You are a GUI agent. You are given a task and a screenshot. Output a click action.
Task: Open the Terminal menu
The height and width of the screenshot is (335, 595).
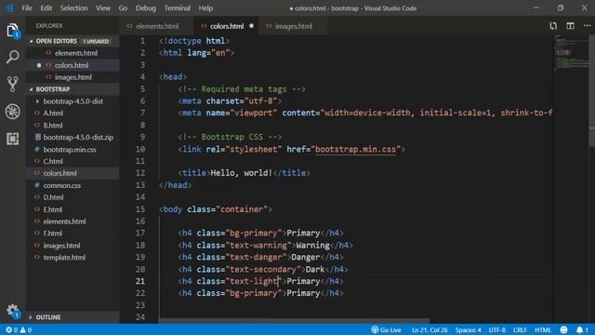178,8
